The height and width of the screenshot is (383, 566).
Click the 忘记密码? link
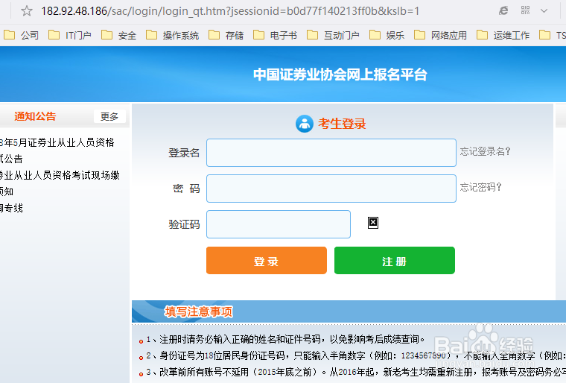click(481, 187)
